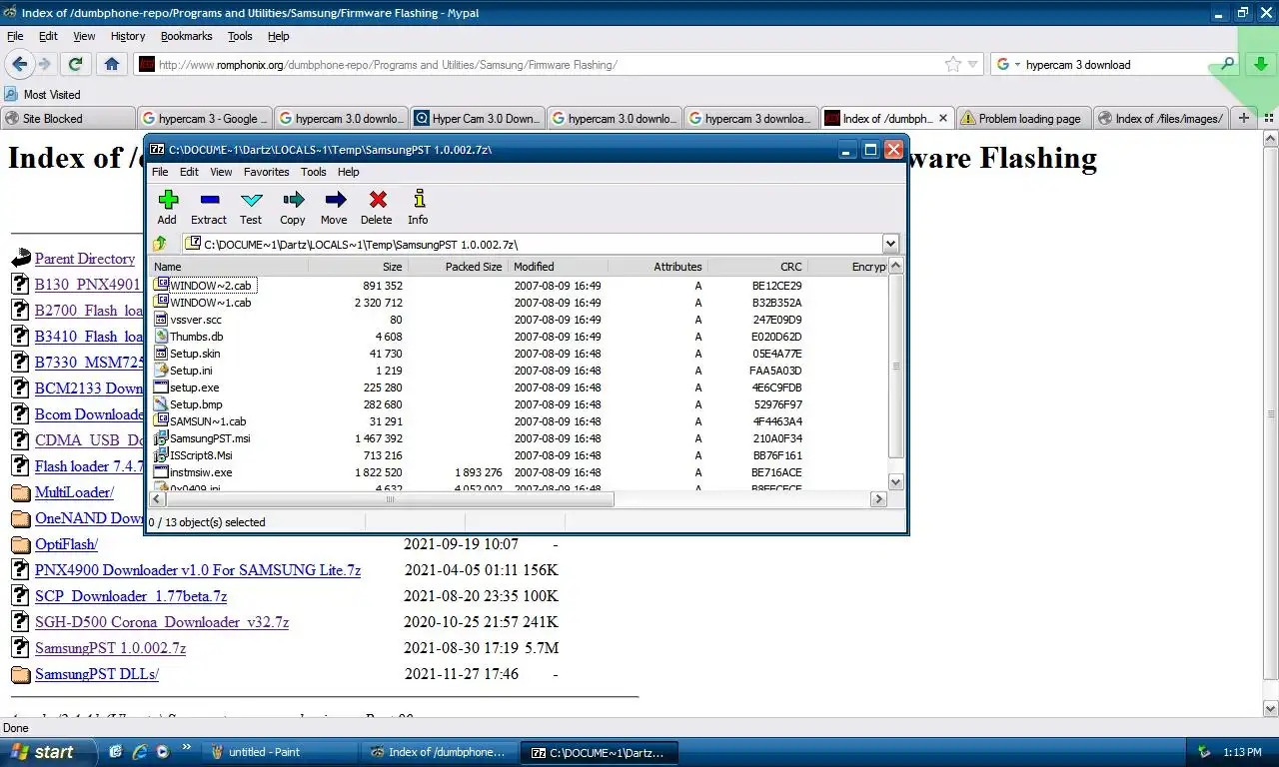Viewport: 1279px width, 767px height.
Task: Switch to Index of /dumbphone taskbar button
Action: click(x=441, y=752)
